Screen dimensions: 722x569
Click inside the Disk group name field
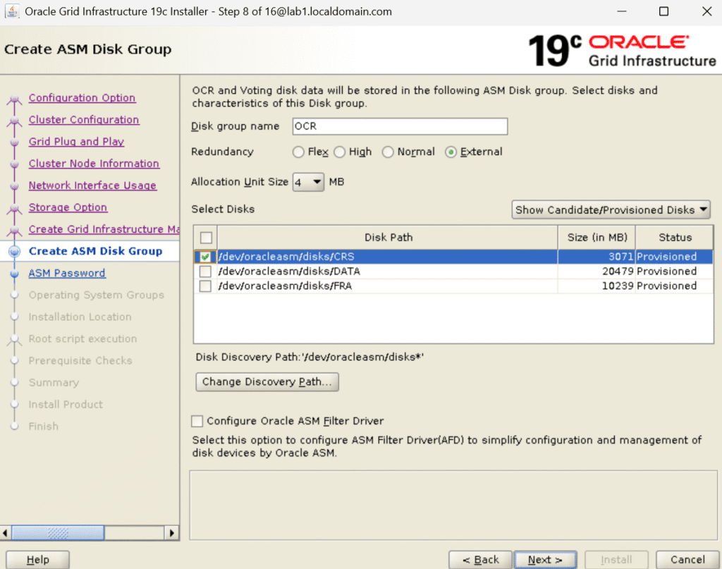(x=400, y=126)
